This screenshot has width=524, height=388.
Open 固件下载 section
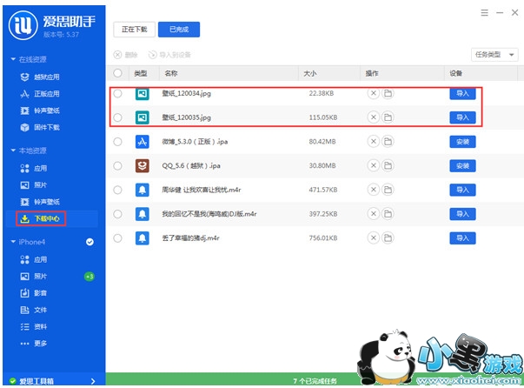click(x=40, y=127)
